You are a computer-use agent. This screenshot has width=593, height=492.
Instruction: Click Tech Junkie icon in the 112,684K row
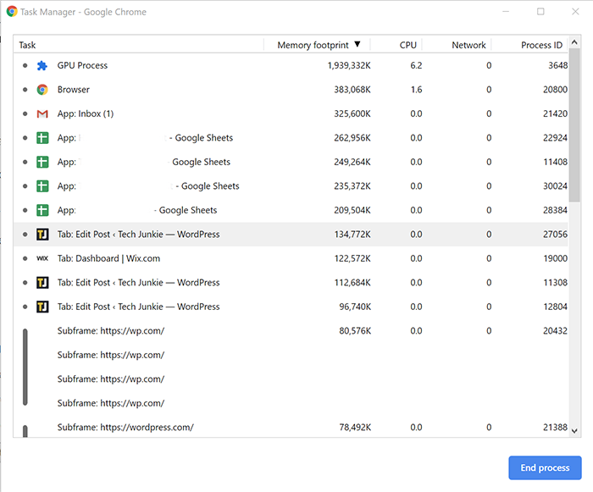(x=42, y=283)
